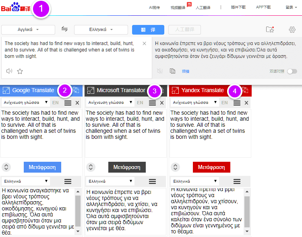Open the 视频翻译 header link
The image size is (302, 237).
tap(178, 8)
